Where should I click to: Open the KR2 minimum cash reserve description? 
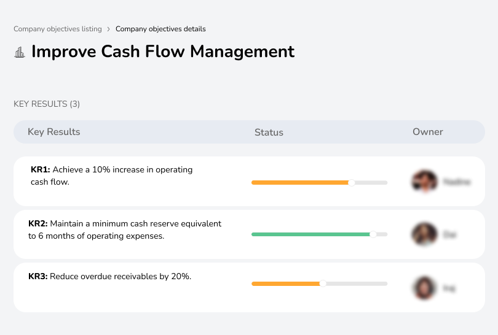(x=125, y=229)
